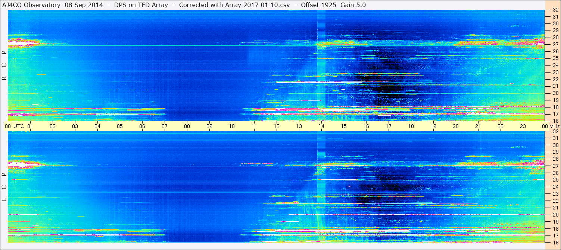Select the 06 hour mark on the UTC axis
Screen dimensions: 561x250
(142, 126)
